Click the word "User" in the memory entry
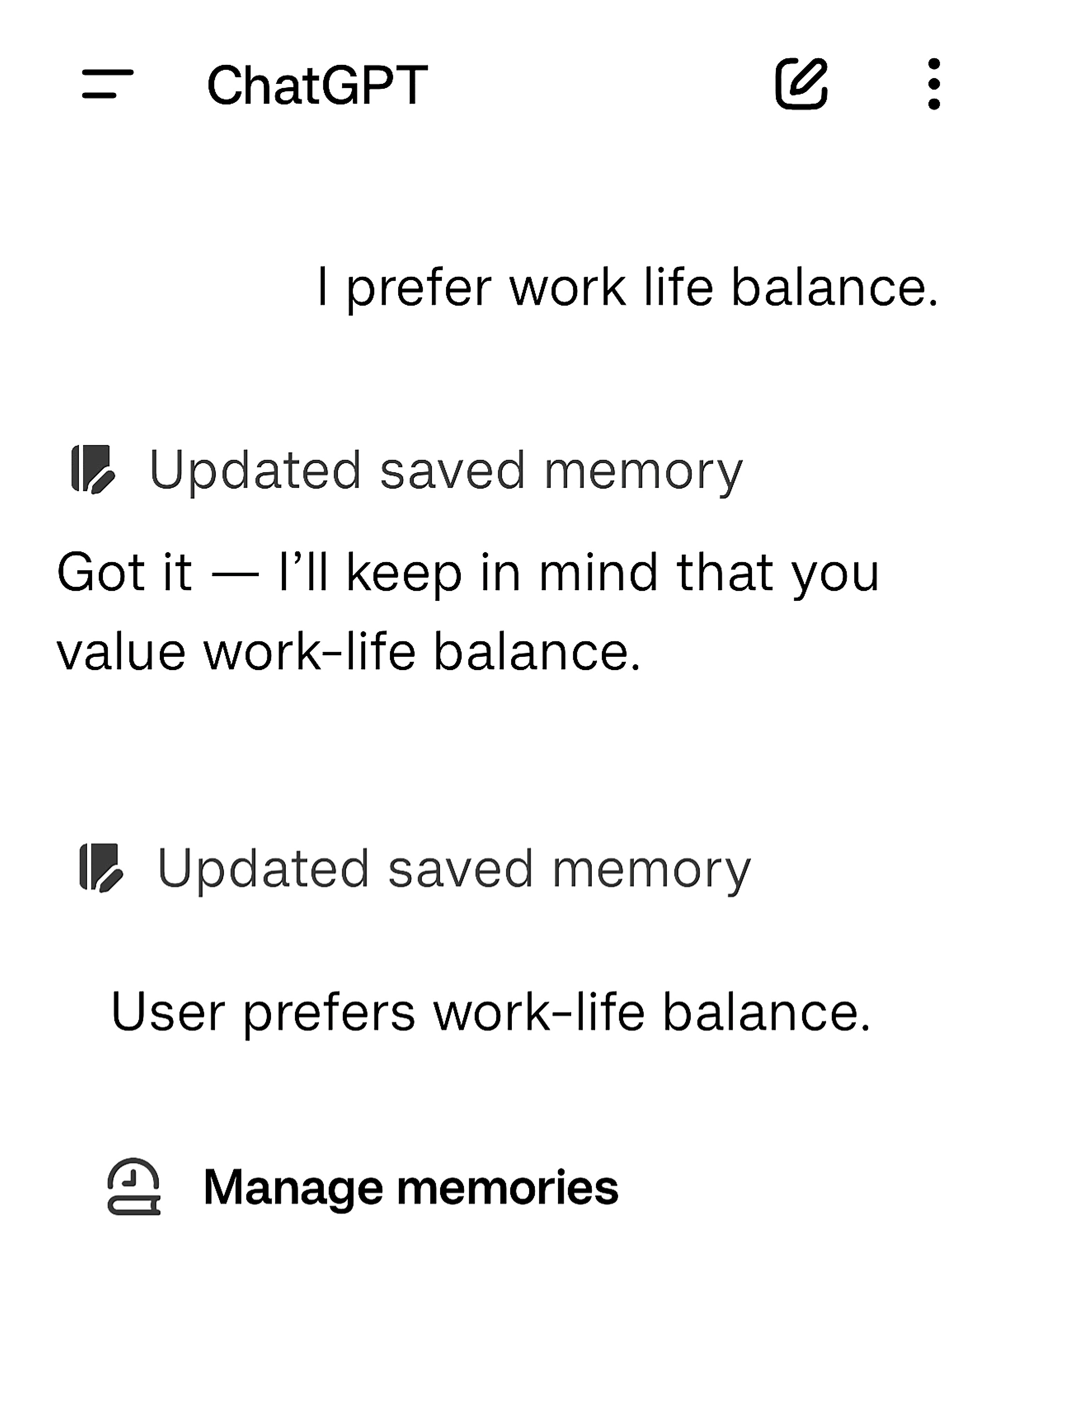This screenshot has height=1420, width=1077. 167,1012
